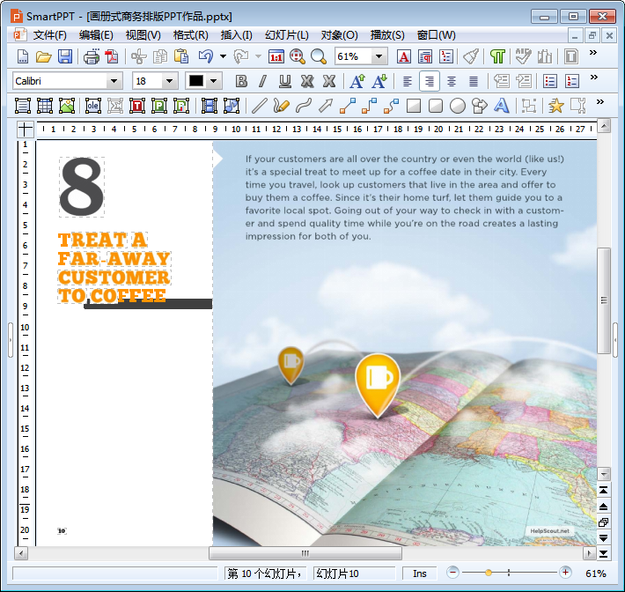Click the horizontal scrollbar thumb
The width and height of the screenshot is (625, 592).
(x=305, y=553)
